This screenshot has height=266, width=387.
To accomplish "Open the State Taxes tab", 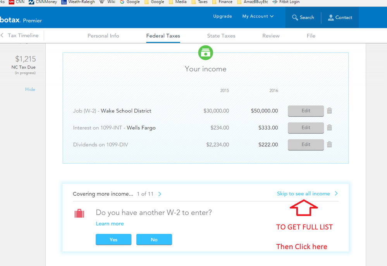I will point(221,36).
